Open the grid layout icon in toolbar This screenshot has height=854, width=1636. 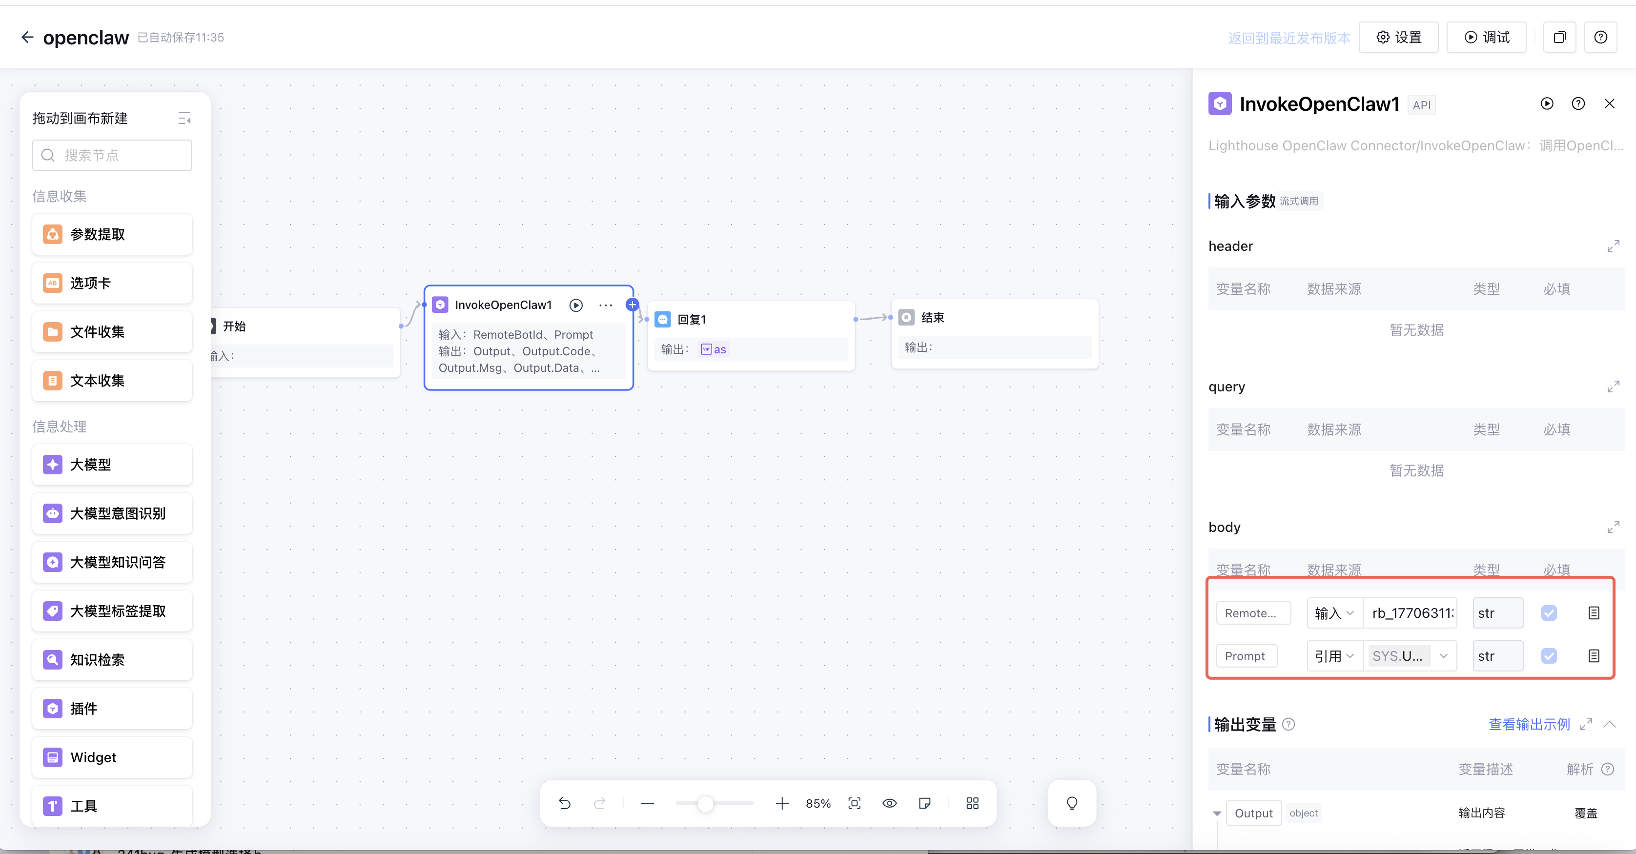click(x=972, y=803)
